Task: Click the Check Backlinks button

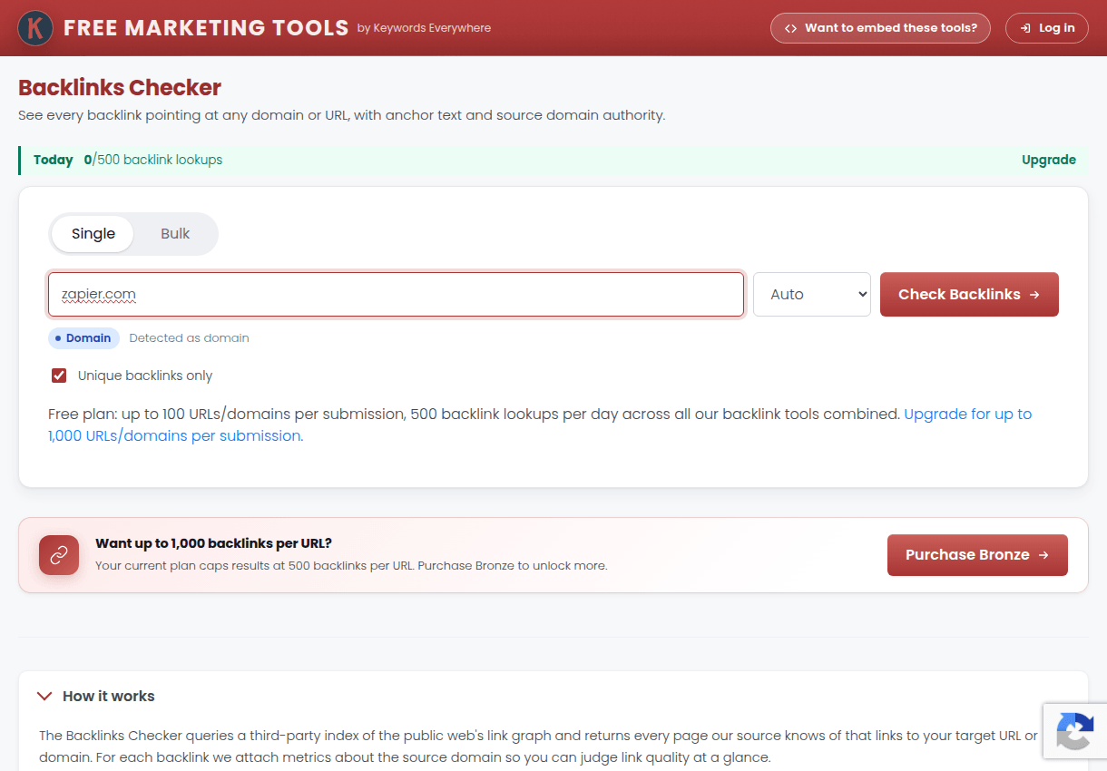Action: click(x=969, y=295)
